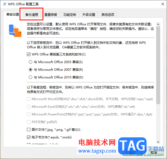The height and width of the screenshot is (159, 167).
Task: Toggle the Microsoft Word文档 checkbox
Action: [x=29, y=99]
